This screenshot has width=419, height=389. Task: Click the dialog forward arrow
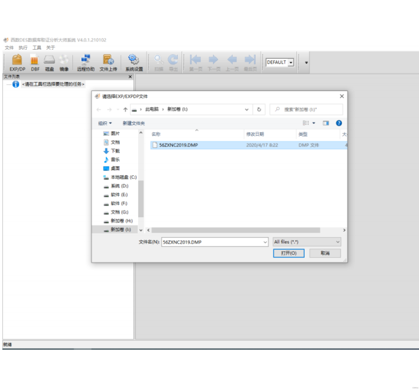coord(110,110)
